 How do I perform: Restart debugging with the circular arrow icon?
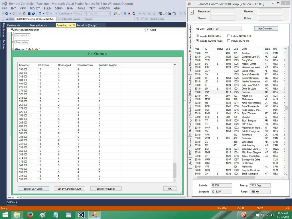point(134,14)
